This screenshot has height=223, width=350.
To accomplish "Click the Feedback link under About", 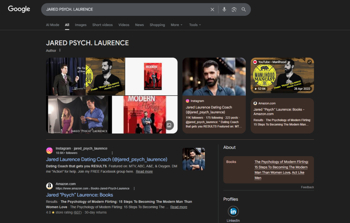I will click(307, 187).
